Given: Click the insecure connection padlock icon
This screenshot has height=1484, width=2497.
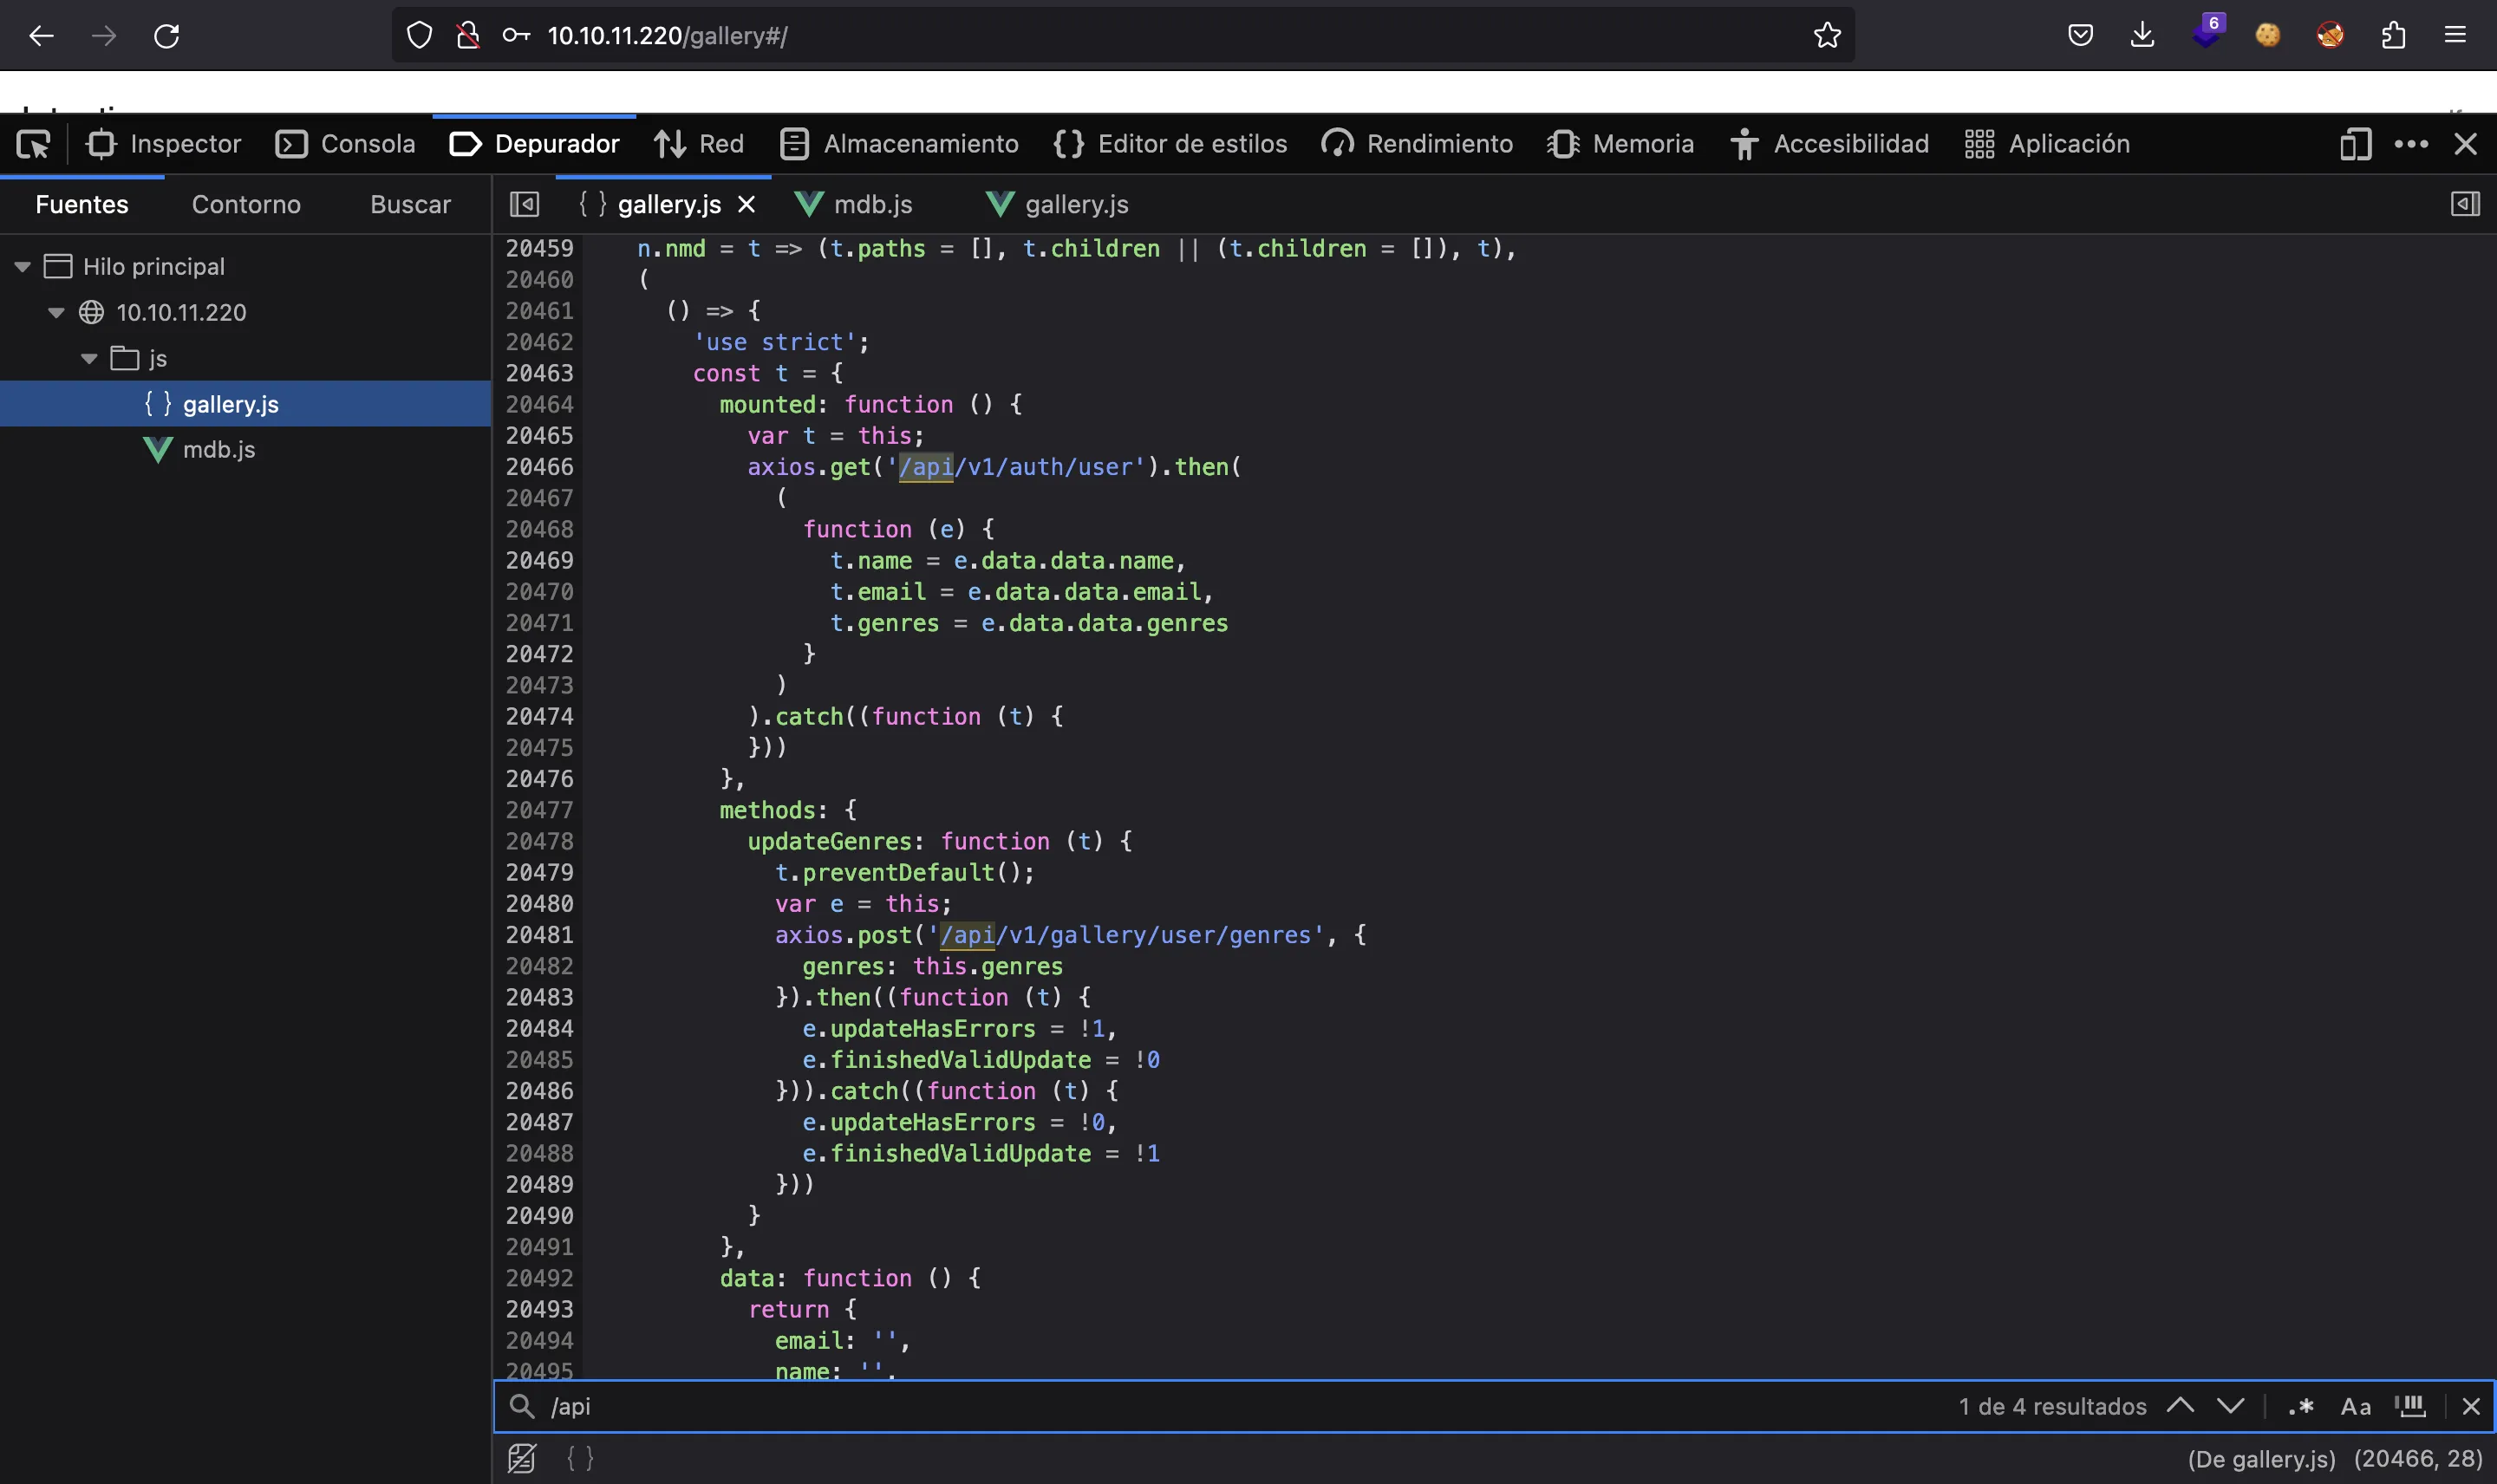Looking at the screenshot, I should 468,36.
